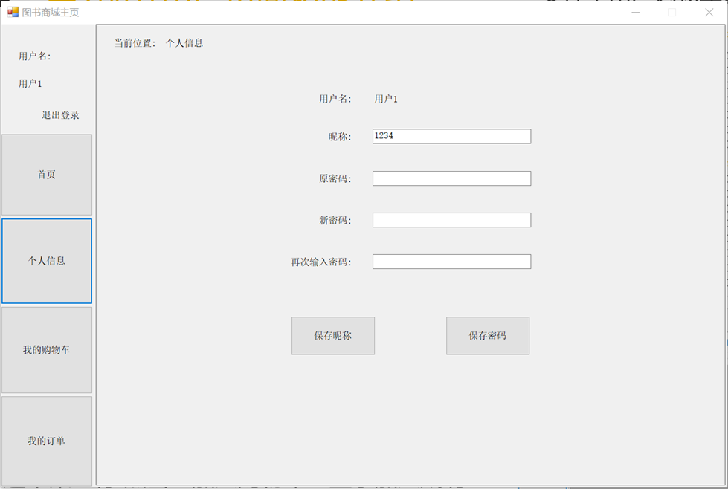Minimize the 图书商城主页 window
This screenshot has height=489, width=728.
click(x=635, y=13)
